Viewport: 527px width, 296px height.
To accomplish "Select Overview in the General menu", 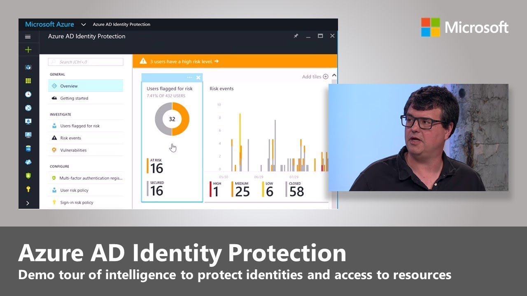I will click(86, 86).
